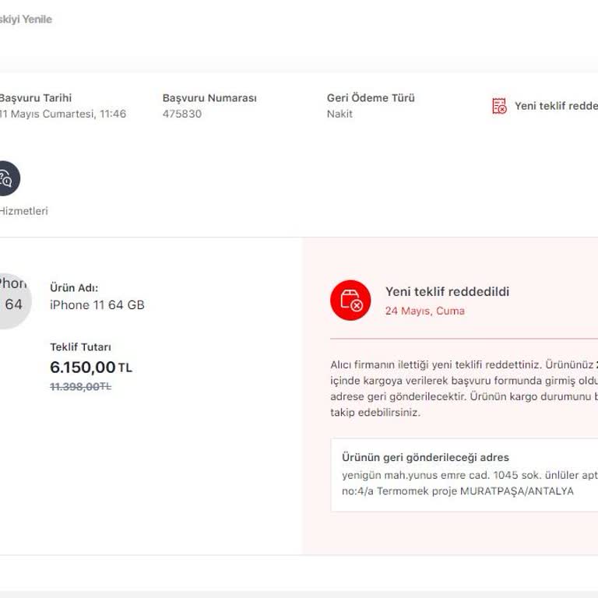Open the Eskiyi Yenile logo link

tap(26, 19)
